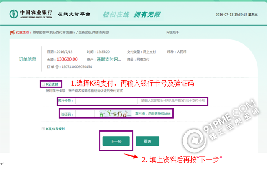
Task: Click the order number 1607130009050454
Action: [x=77, y=67]
